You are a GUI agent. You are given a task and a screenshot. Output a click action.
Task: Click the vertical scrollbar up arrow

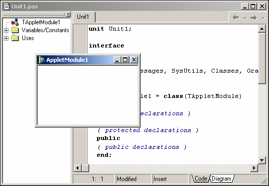click(262, 29)
